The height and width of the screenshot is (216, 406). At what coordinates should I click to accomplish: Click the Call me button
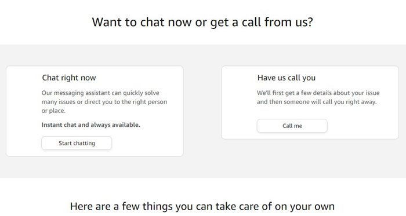click(292, 126)
